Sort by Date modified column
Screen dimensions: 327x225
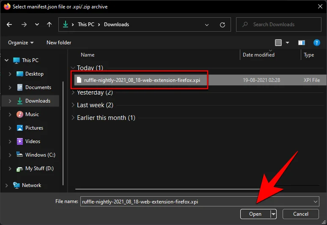point(258,55)
